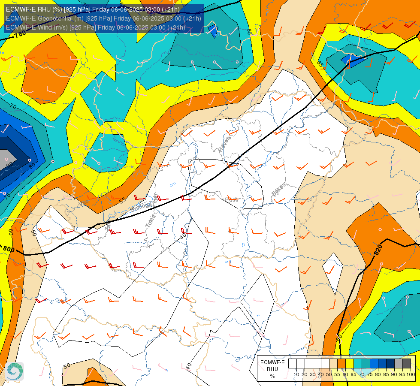Viewport: 420px width, 386px height.
Task: Pick the bright blue 75–80% legend swatch
Action: tap(374, 363)
